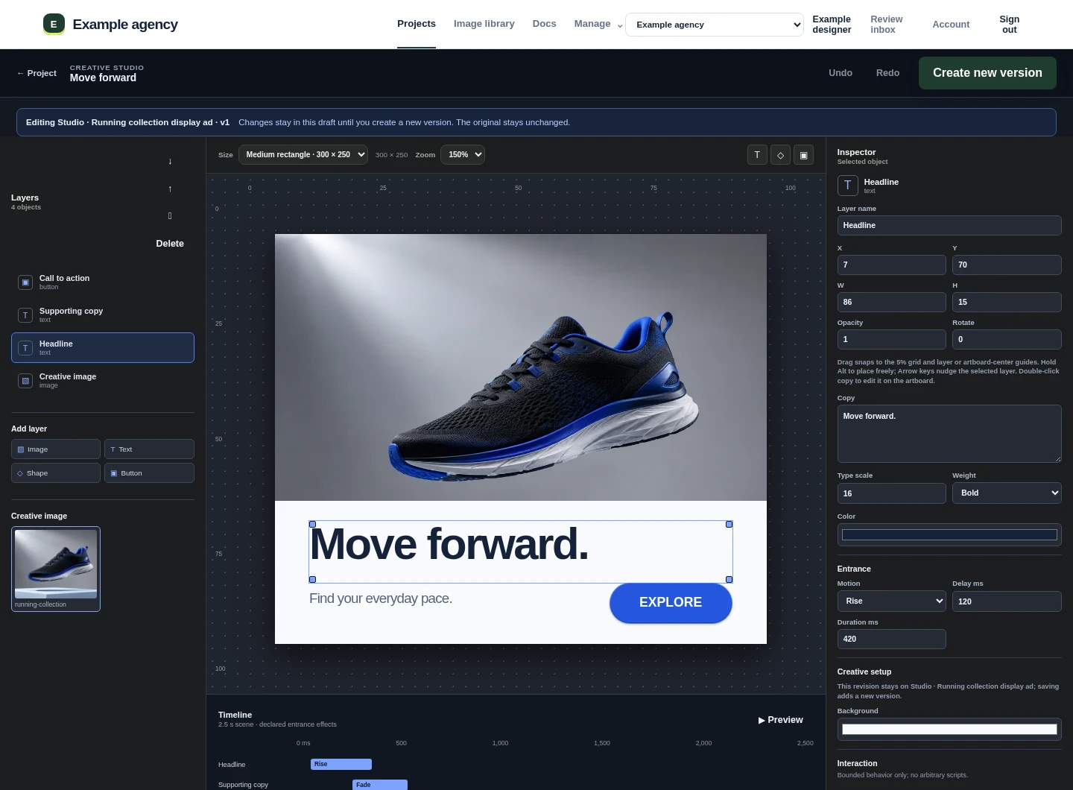Image resolution: width=1073 pixels, height=790 pixels.
Task: Select the Headline layer row
Action: coord(103,348)
